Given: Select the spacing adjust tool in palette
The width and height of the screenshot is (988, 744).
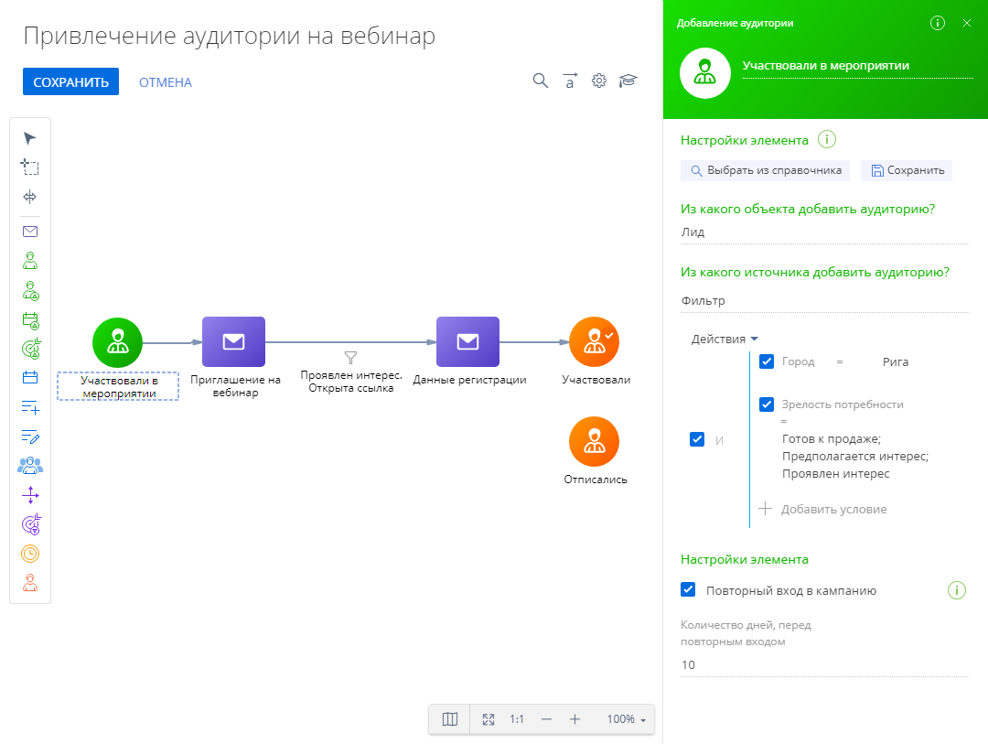Looking at the screenshot, I should 29,197.
